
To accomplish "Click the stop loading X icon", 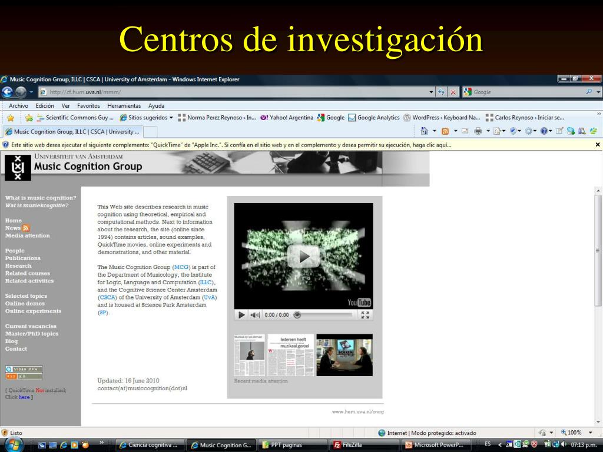I will (453, 92).
